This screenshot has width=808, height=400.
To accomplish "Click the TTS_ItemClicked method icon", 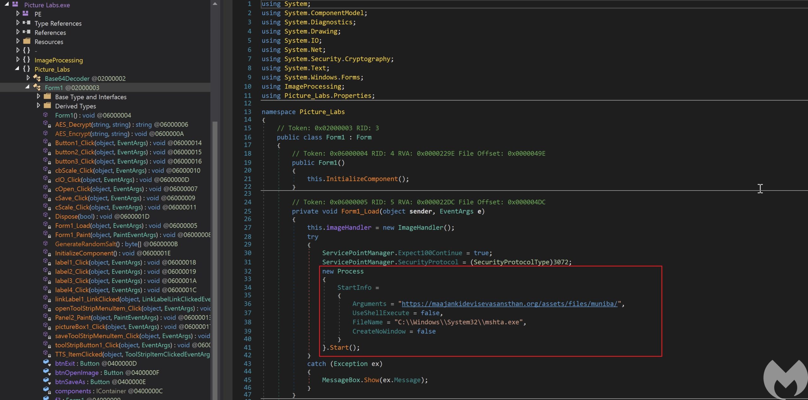I will (x=47, y=354).
